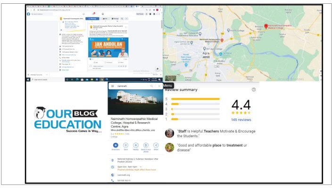
Task: Expand the opening hours dropdown
Action: coord(141,167)
